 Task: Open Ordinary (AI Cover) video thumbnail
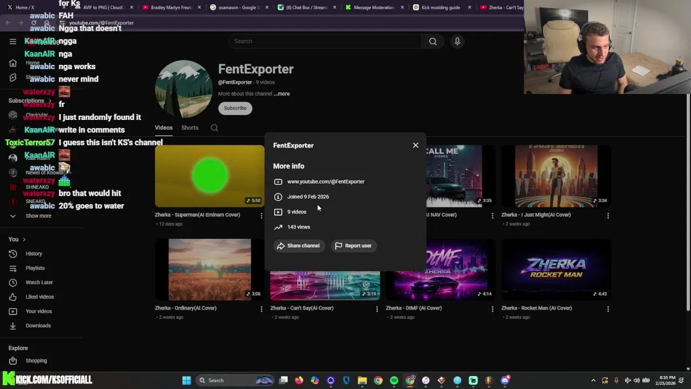209,269
